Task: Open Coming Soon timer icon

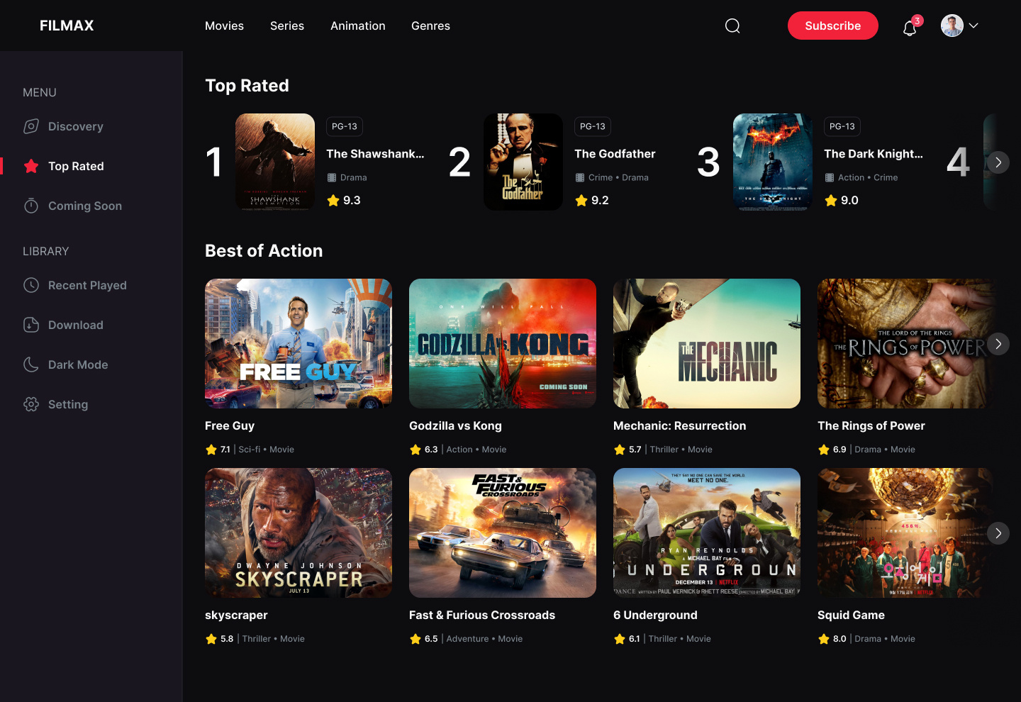Action: click(31, 206)
